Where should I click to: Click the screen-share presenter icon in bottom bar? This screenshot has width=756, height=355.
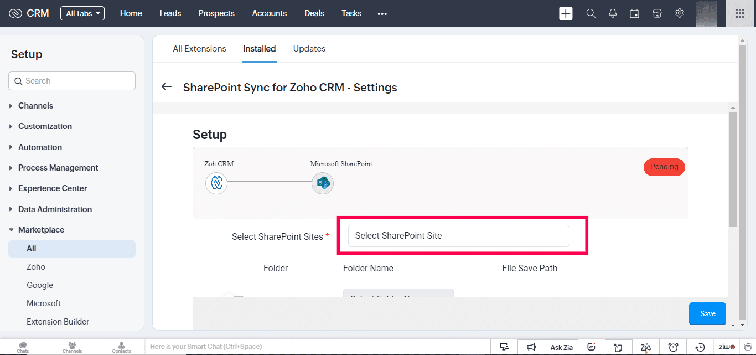click(x=504, y=347)
